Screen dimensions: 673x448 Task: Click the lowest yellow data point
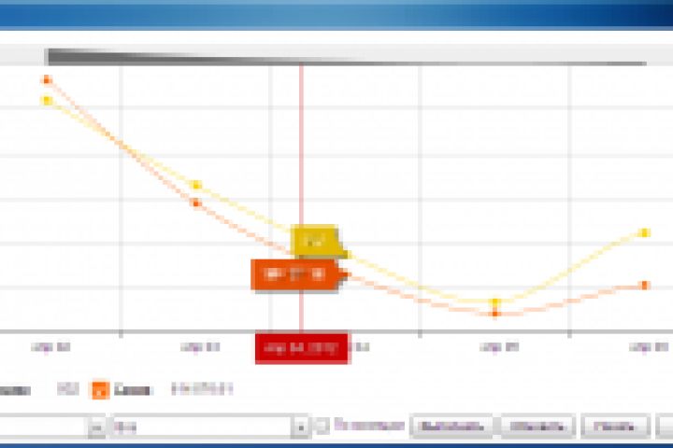(495, 302)
